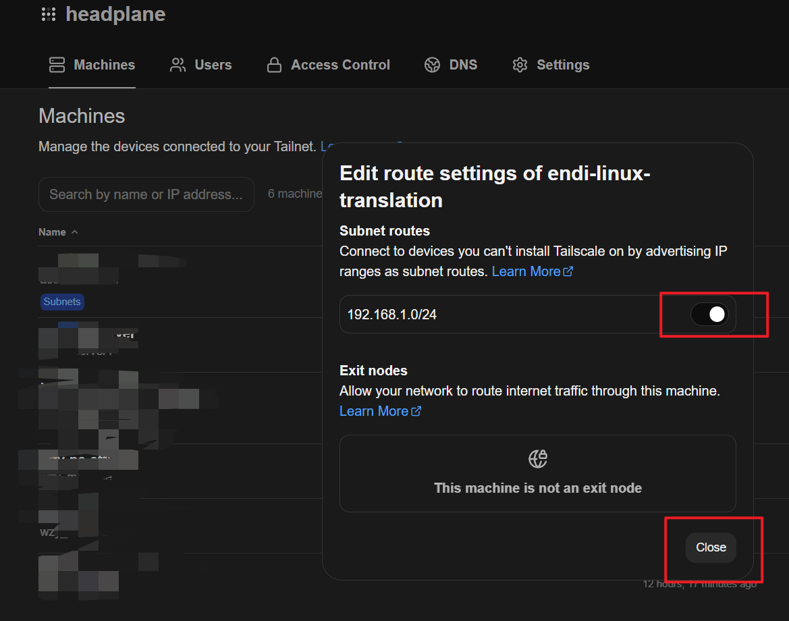789x621 pixels.
Task: Click the gear icon beside Settings
Action: point(520,65)
